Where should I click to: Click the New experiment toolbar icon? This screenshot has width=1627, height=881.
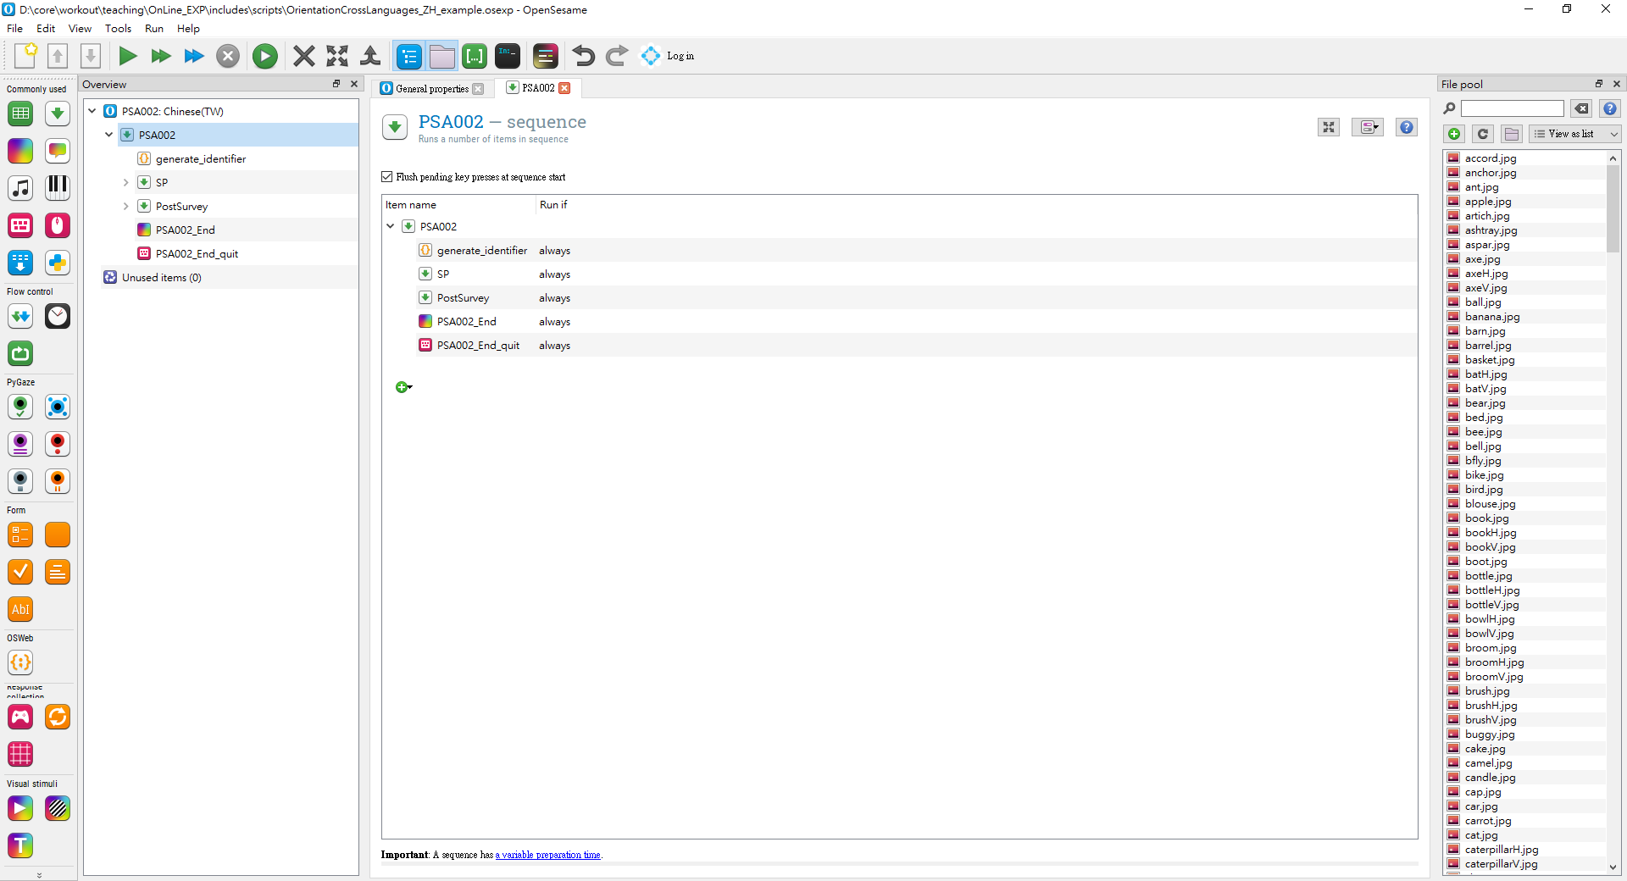point(25,56)
